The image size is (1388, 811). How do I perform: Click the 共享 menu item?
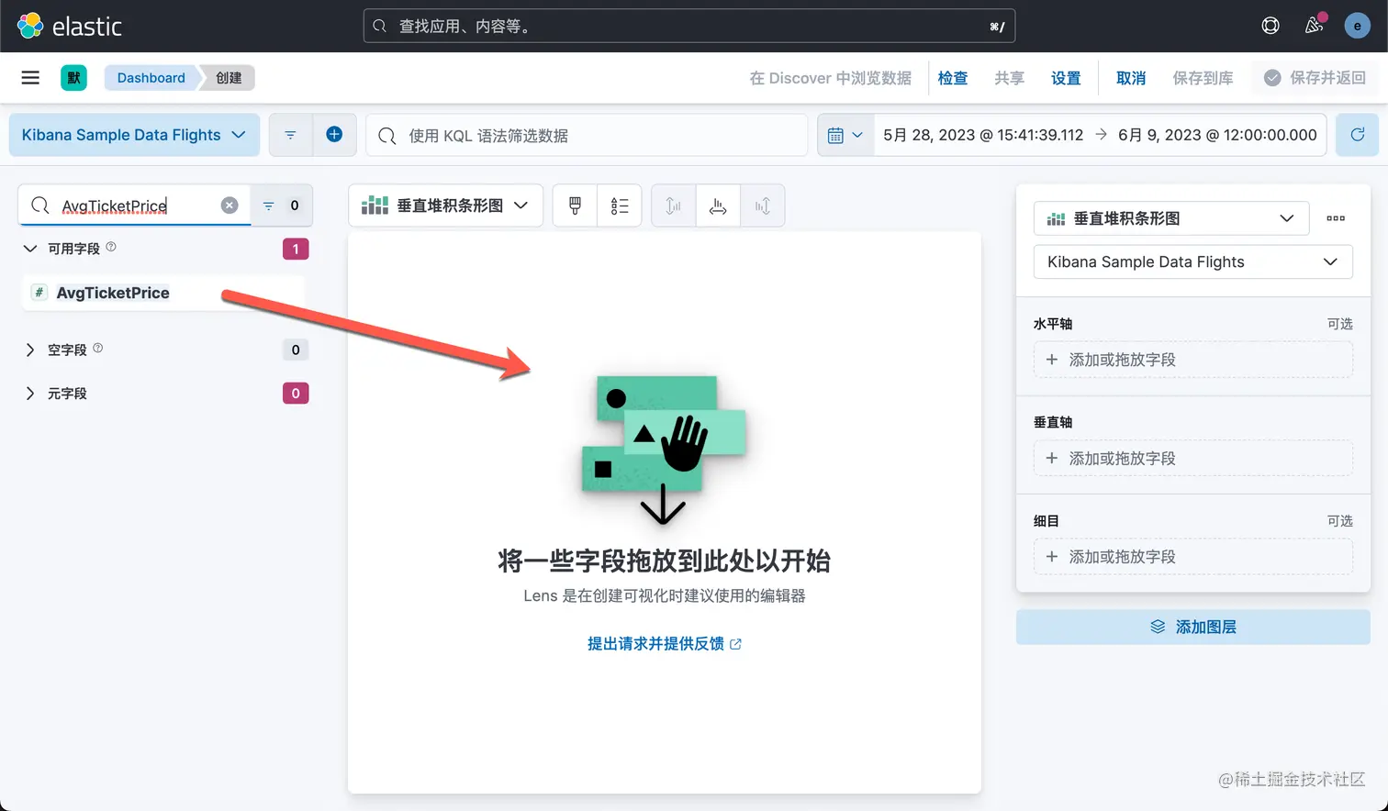click(x=1009, y=78)
